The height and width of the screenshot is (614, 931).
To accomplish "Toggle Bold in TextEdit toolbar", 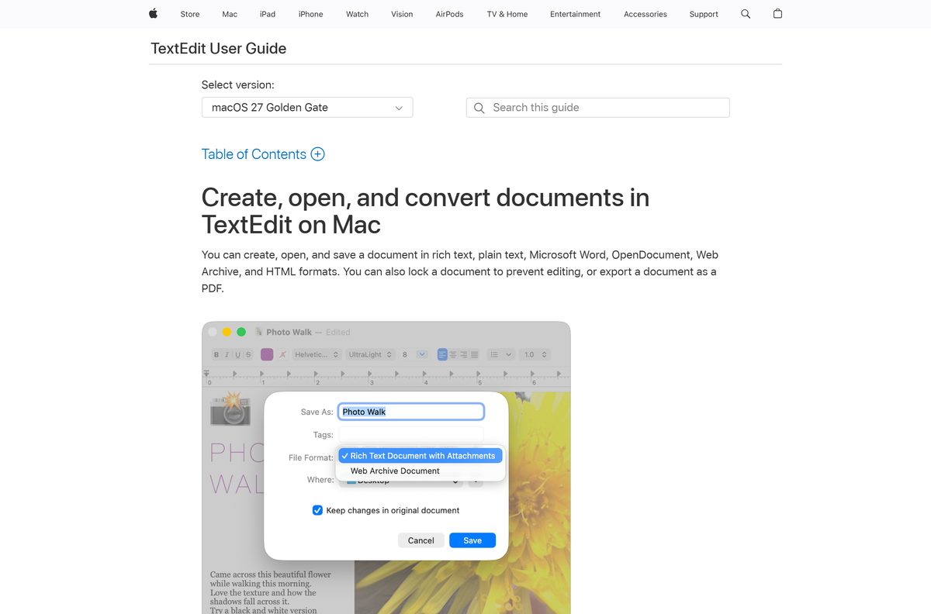I will point(216,354).
